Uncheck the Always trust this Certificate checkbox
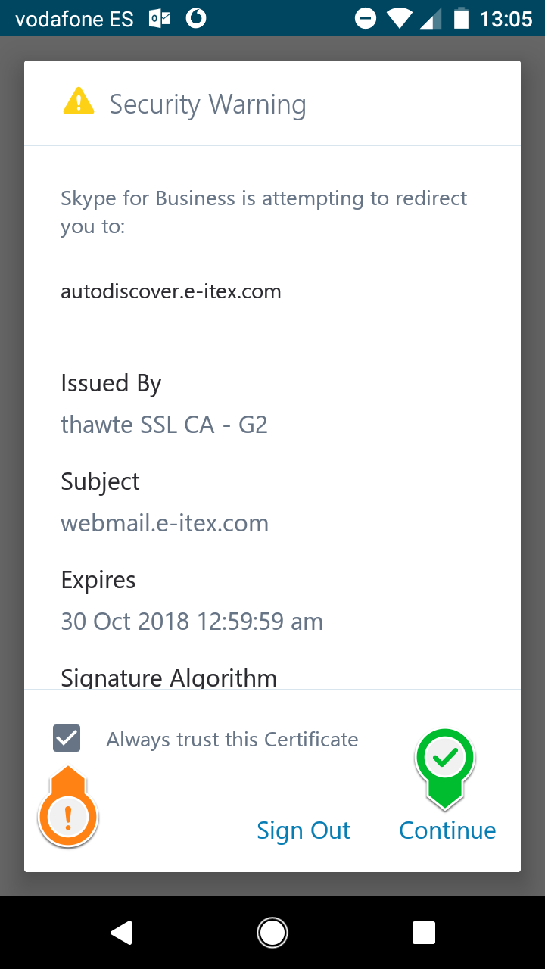 pyautogui.click(x=67, y=738)
